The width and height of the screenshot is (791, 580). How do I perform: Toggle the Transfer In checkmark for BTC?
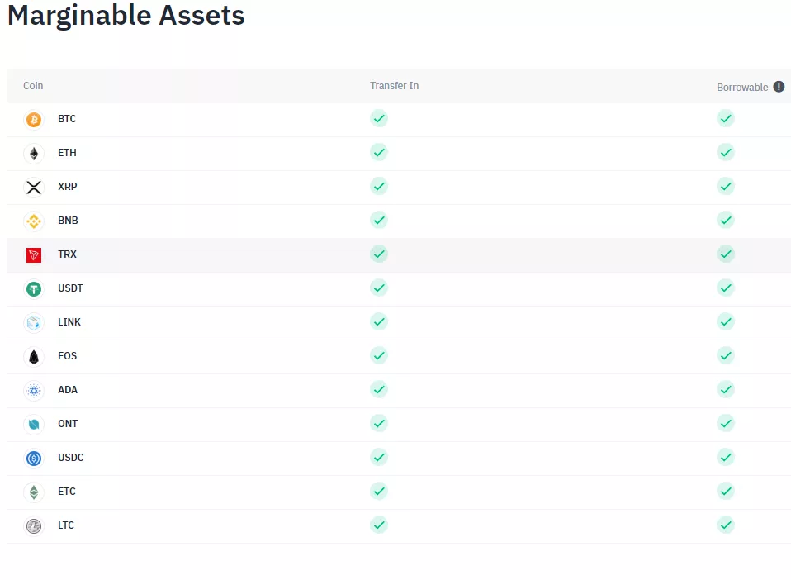379,118
